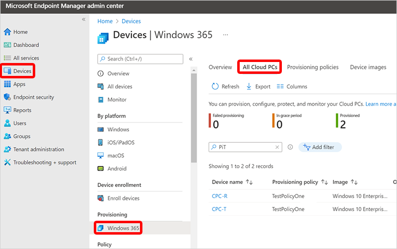
Task: Click Windows 10 Enterprise image in CPC-T row
Action: (360, 209)
